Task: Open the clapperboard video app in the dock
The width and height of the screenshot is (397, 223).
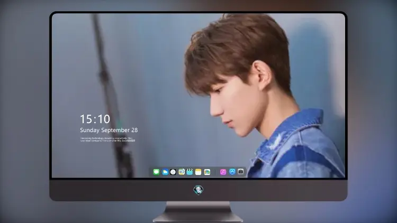Action: [190, 172]
